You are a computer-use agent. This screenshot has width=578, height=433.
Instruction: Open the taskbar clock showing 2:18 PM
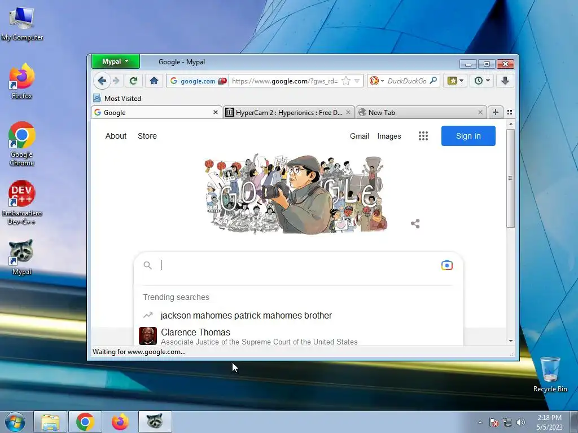[550, 422]
